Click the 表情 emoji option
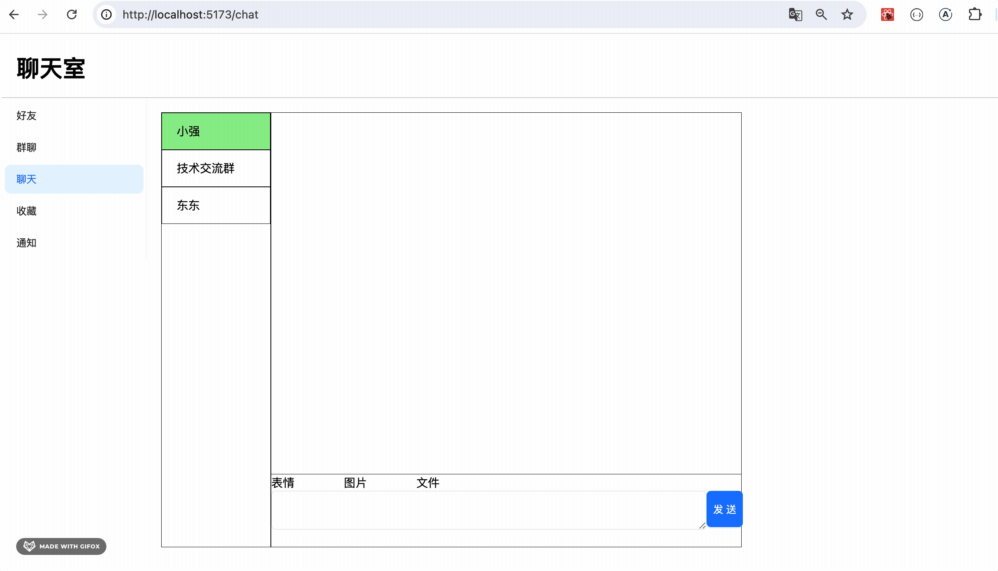Viewport: 998px width, 571px height. [x=283, y=483]
